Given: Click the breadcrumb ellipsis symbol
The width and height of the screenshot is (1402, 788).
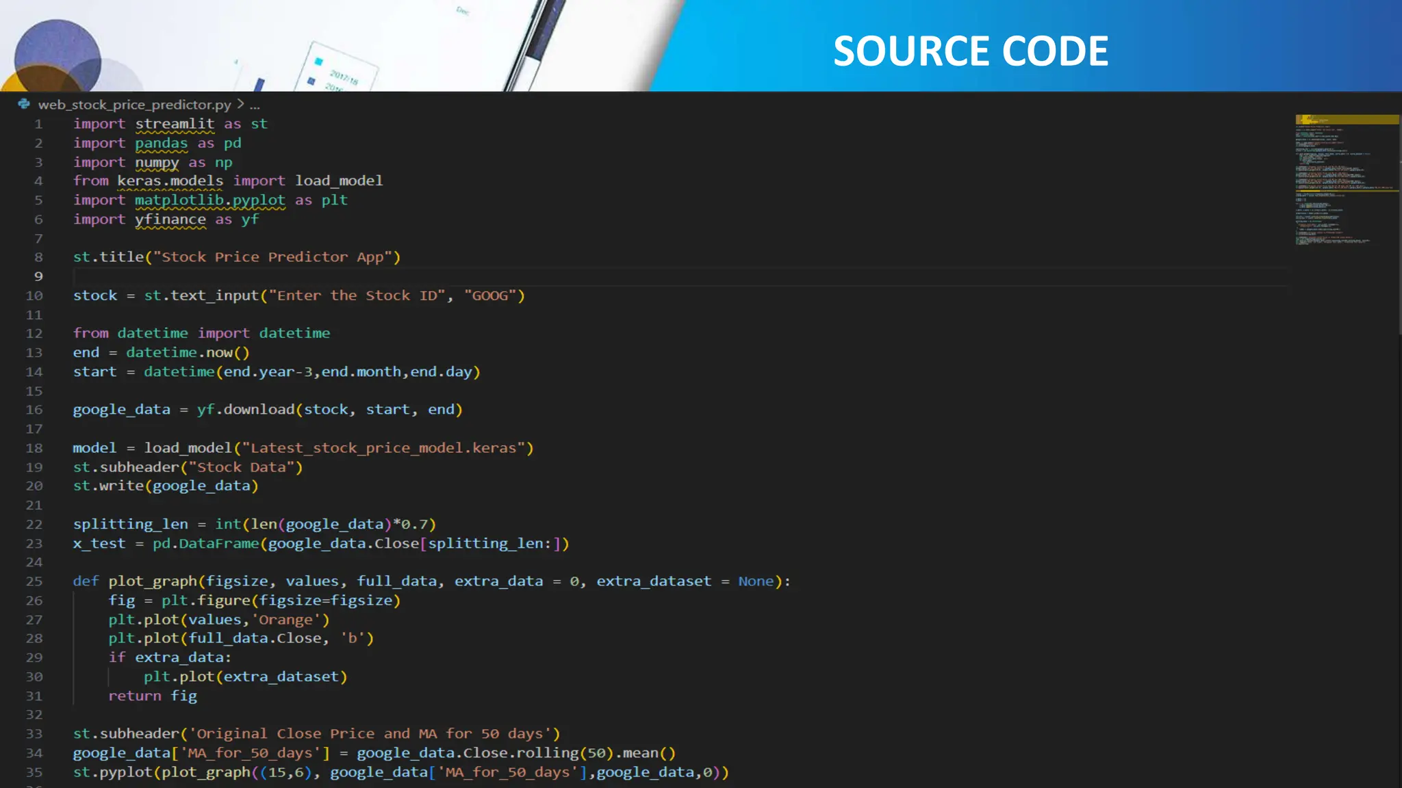Looking at the screenshot, I should [x=255, y=105].
